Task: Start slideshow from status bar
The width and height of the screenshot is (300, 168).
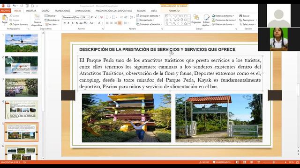Action: 259,162
